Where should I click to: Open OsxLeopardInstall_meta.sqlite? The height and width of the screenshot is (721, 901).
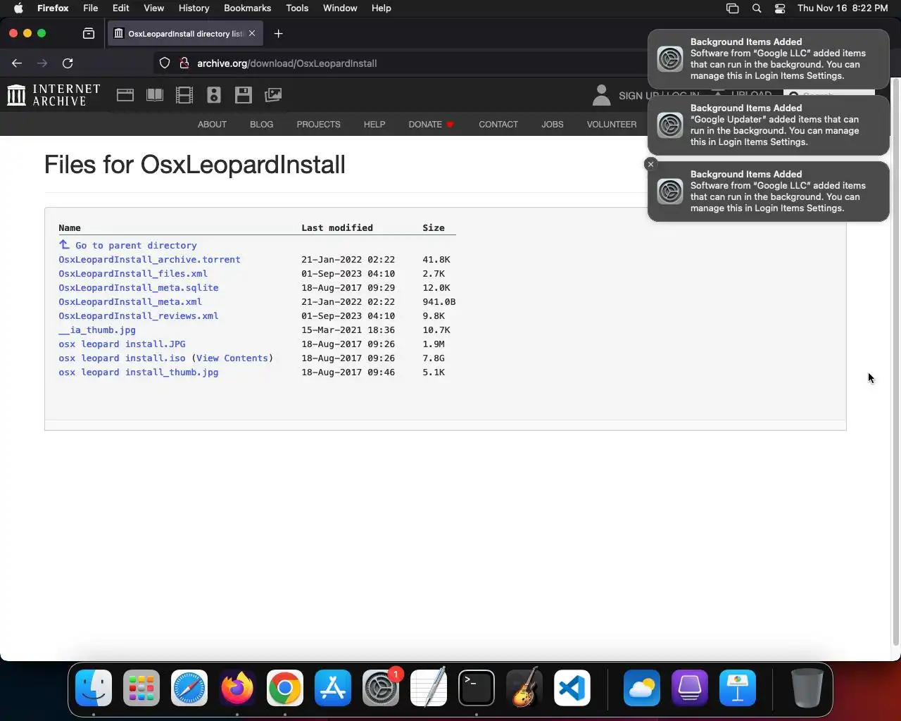(x=139, y=288)
